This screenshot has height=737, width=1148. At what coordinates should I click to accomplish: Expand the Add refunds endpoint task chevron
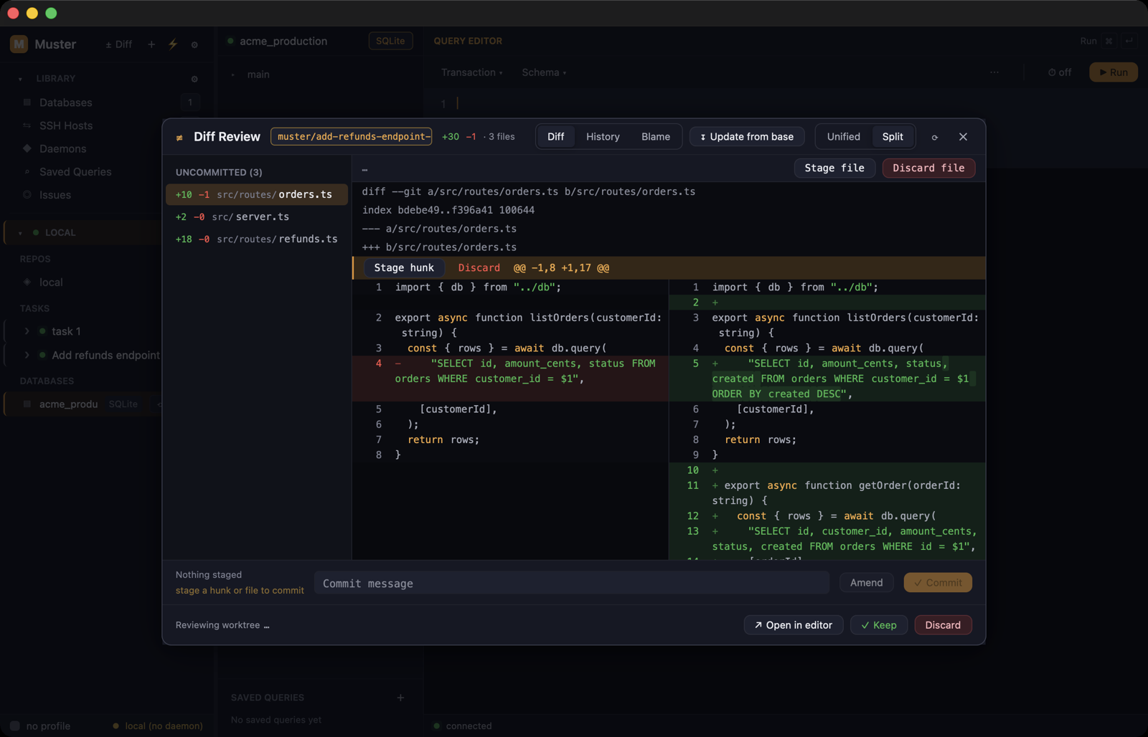pyautogui.click(x=27, y=355)
